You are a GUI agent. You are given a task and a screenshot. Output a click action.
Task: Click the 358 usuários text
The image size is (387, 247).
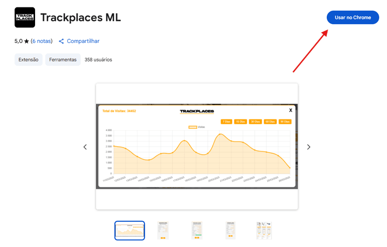98,60
